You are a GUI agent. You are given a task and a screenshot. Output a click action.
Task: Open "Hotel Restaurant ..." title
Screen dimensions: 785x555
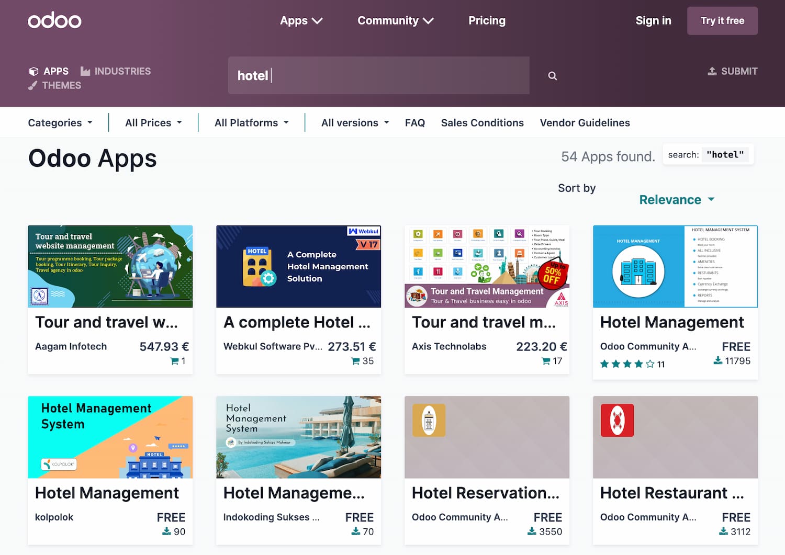672,493
